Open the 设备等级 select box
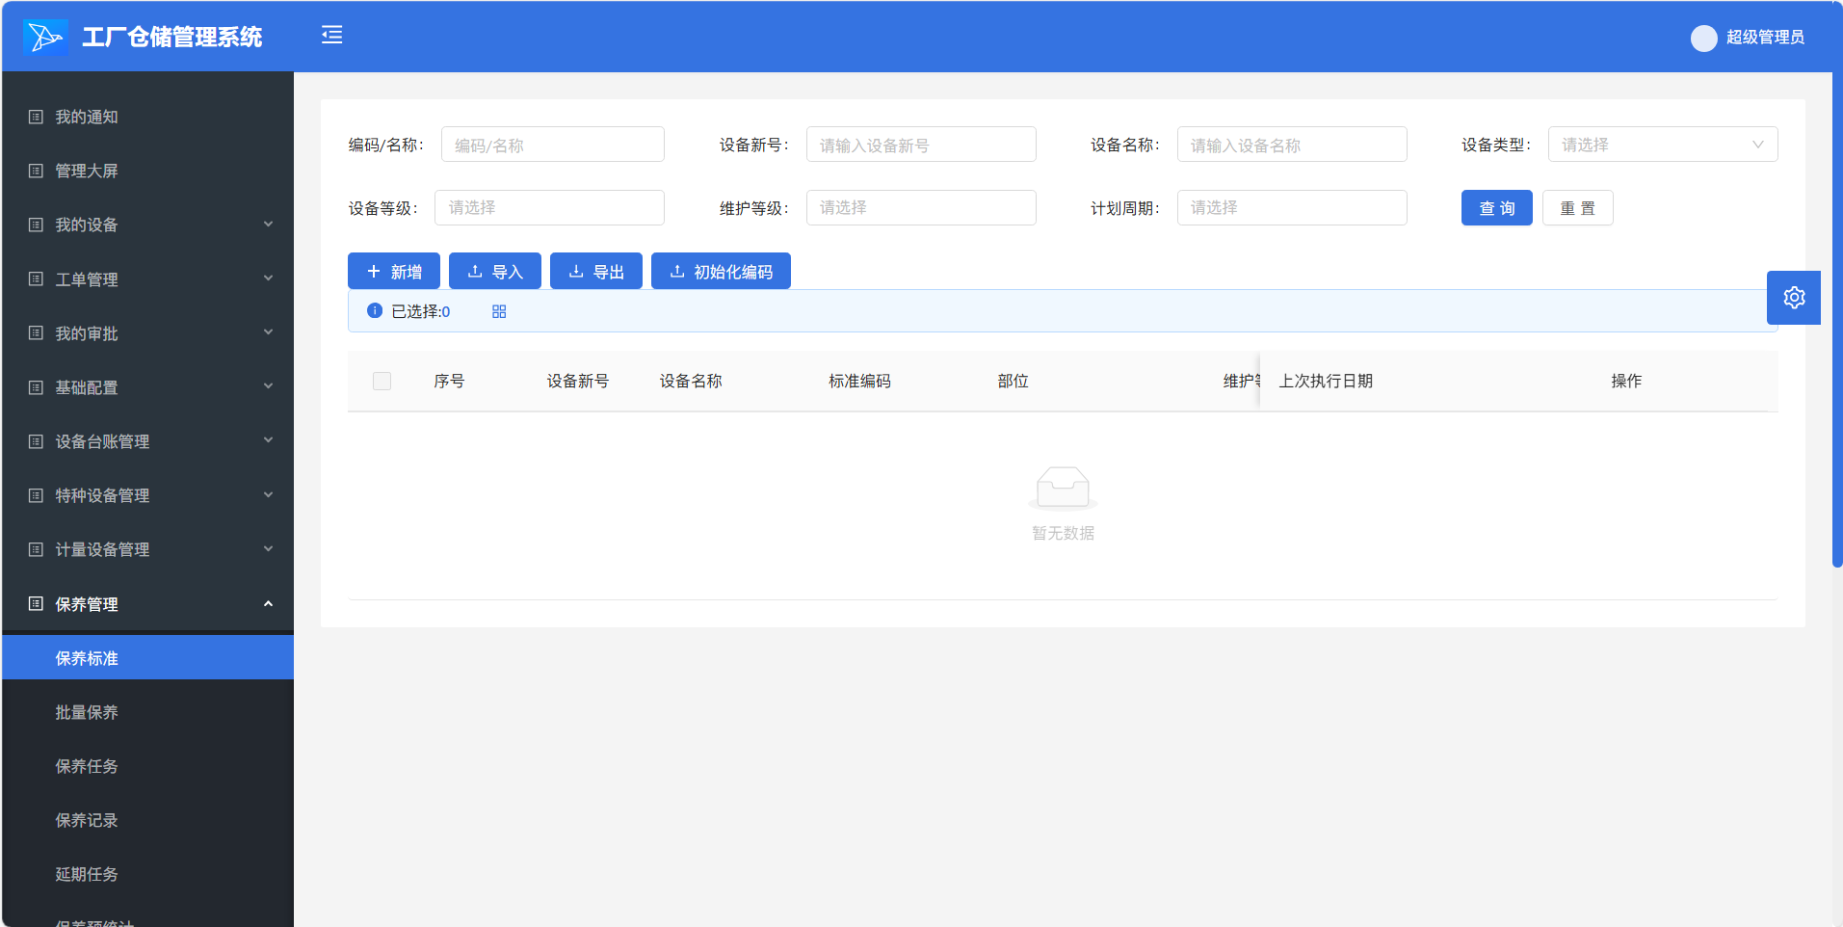The width and height of the screenshot is (1843, 927). point(549,207)
